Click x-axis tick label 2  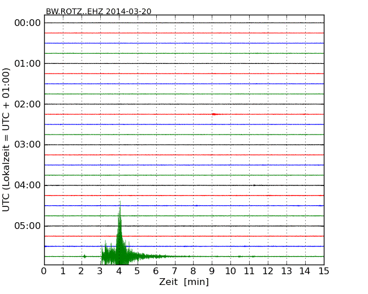(x=81, y=271)
